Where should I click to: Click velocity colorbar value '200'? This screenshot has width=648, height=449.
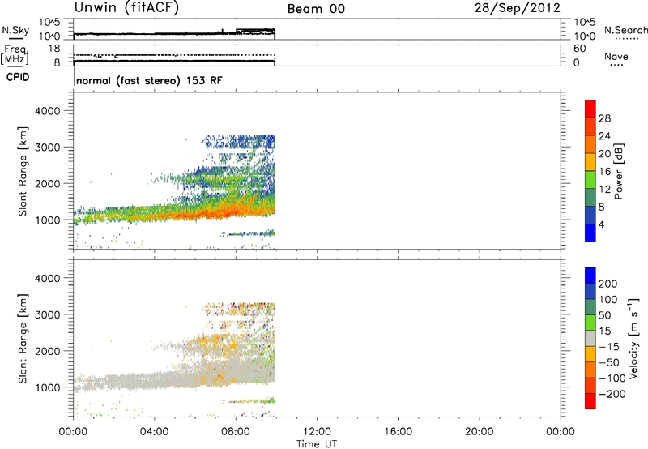pos(608,284)
